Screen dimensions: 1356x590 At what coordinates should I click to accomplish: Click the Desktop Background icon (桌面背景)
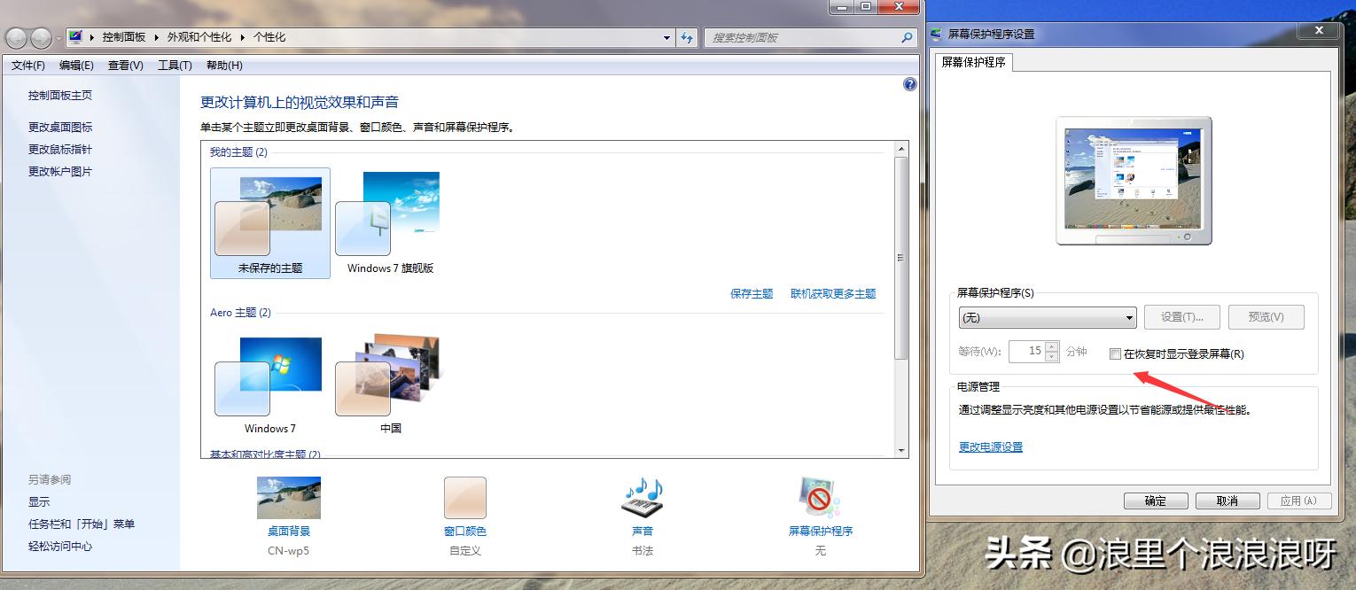[289, 498]
